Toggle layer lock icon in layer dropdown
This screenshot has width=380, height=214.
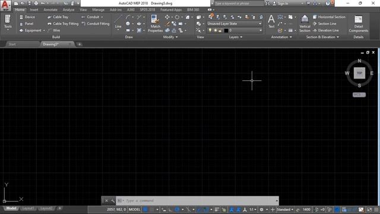220,30
